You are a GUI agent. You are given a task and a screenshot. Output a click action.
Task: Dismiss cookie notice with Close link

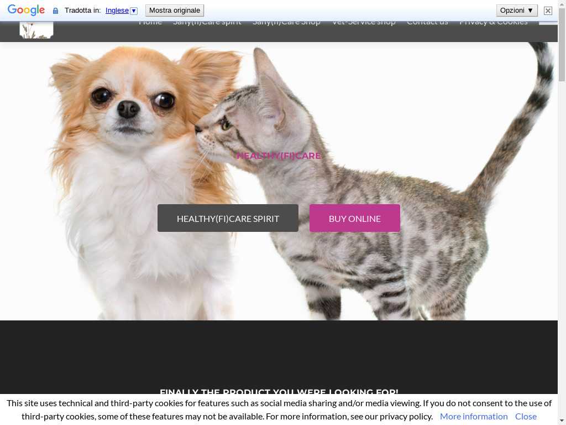pos(526,416)
